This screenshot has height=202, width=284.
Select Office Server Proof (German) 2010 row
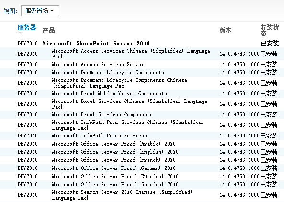coord(142,168)
